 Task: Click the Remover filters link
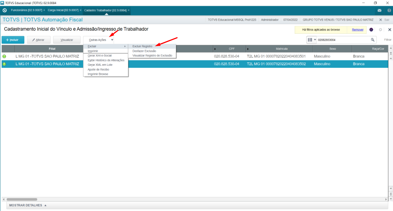tap(358, 30)
